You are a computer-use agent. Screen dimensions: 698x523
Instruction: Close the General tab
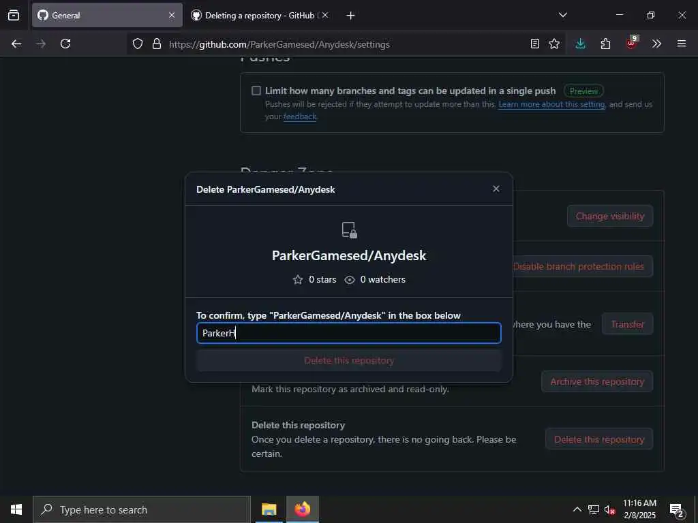point(172,15)
